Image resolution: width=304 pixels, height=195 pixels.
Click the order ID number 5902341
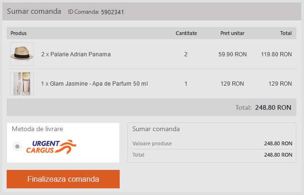113,12
